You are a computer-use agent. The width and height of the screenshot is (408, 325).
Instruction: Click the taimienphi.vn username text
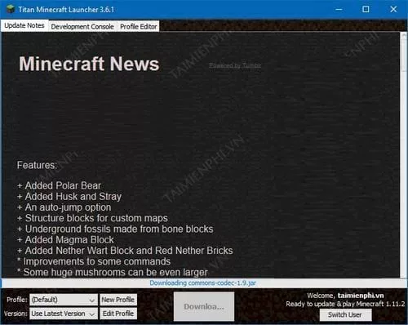[x=361, y=296]
